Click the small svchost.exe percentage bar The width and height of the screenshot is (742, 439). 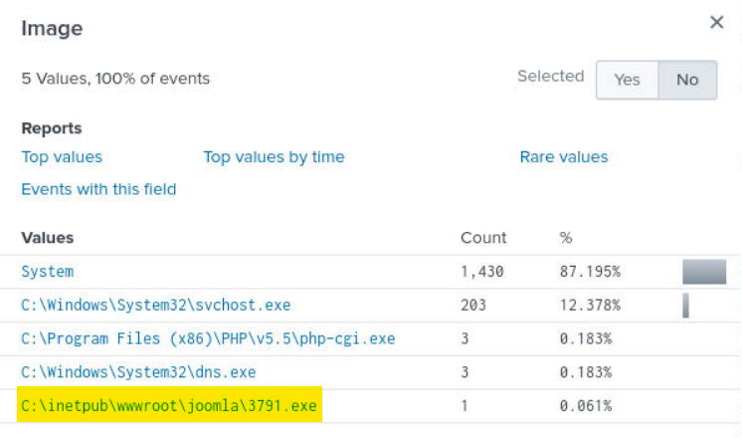(x=685, y=305)
